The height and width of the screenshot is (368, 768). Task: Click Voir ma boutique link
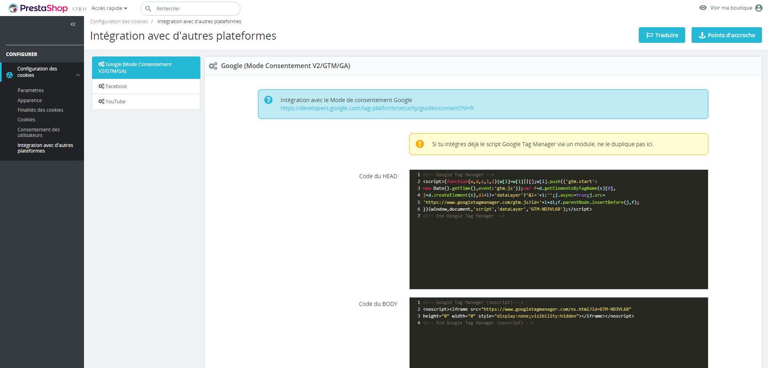point(731,8)
